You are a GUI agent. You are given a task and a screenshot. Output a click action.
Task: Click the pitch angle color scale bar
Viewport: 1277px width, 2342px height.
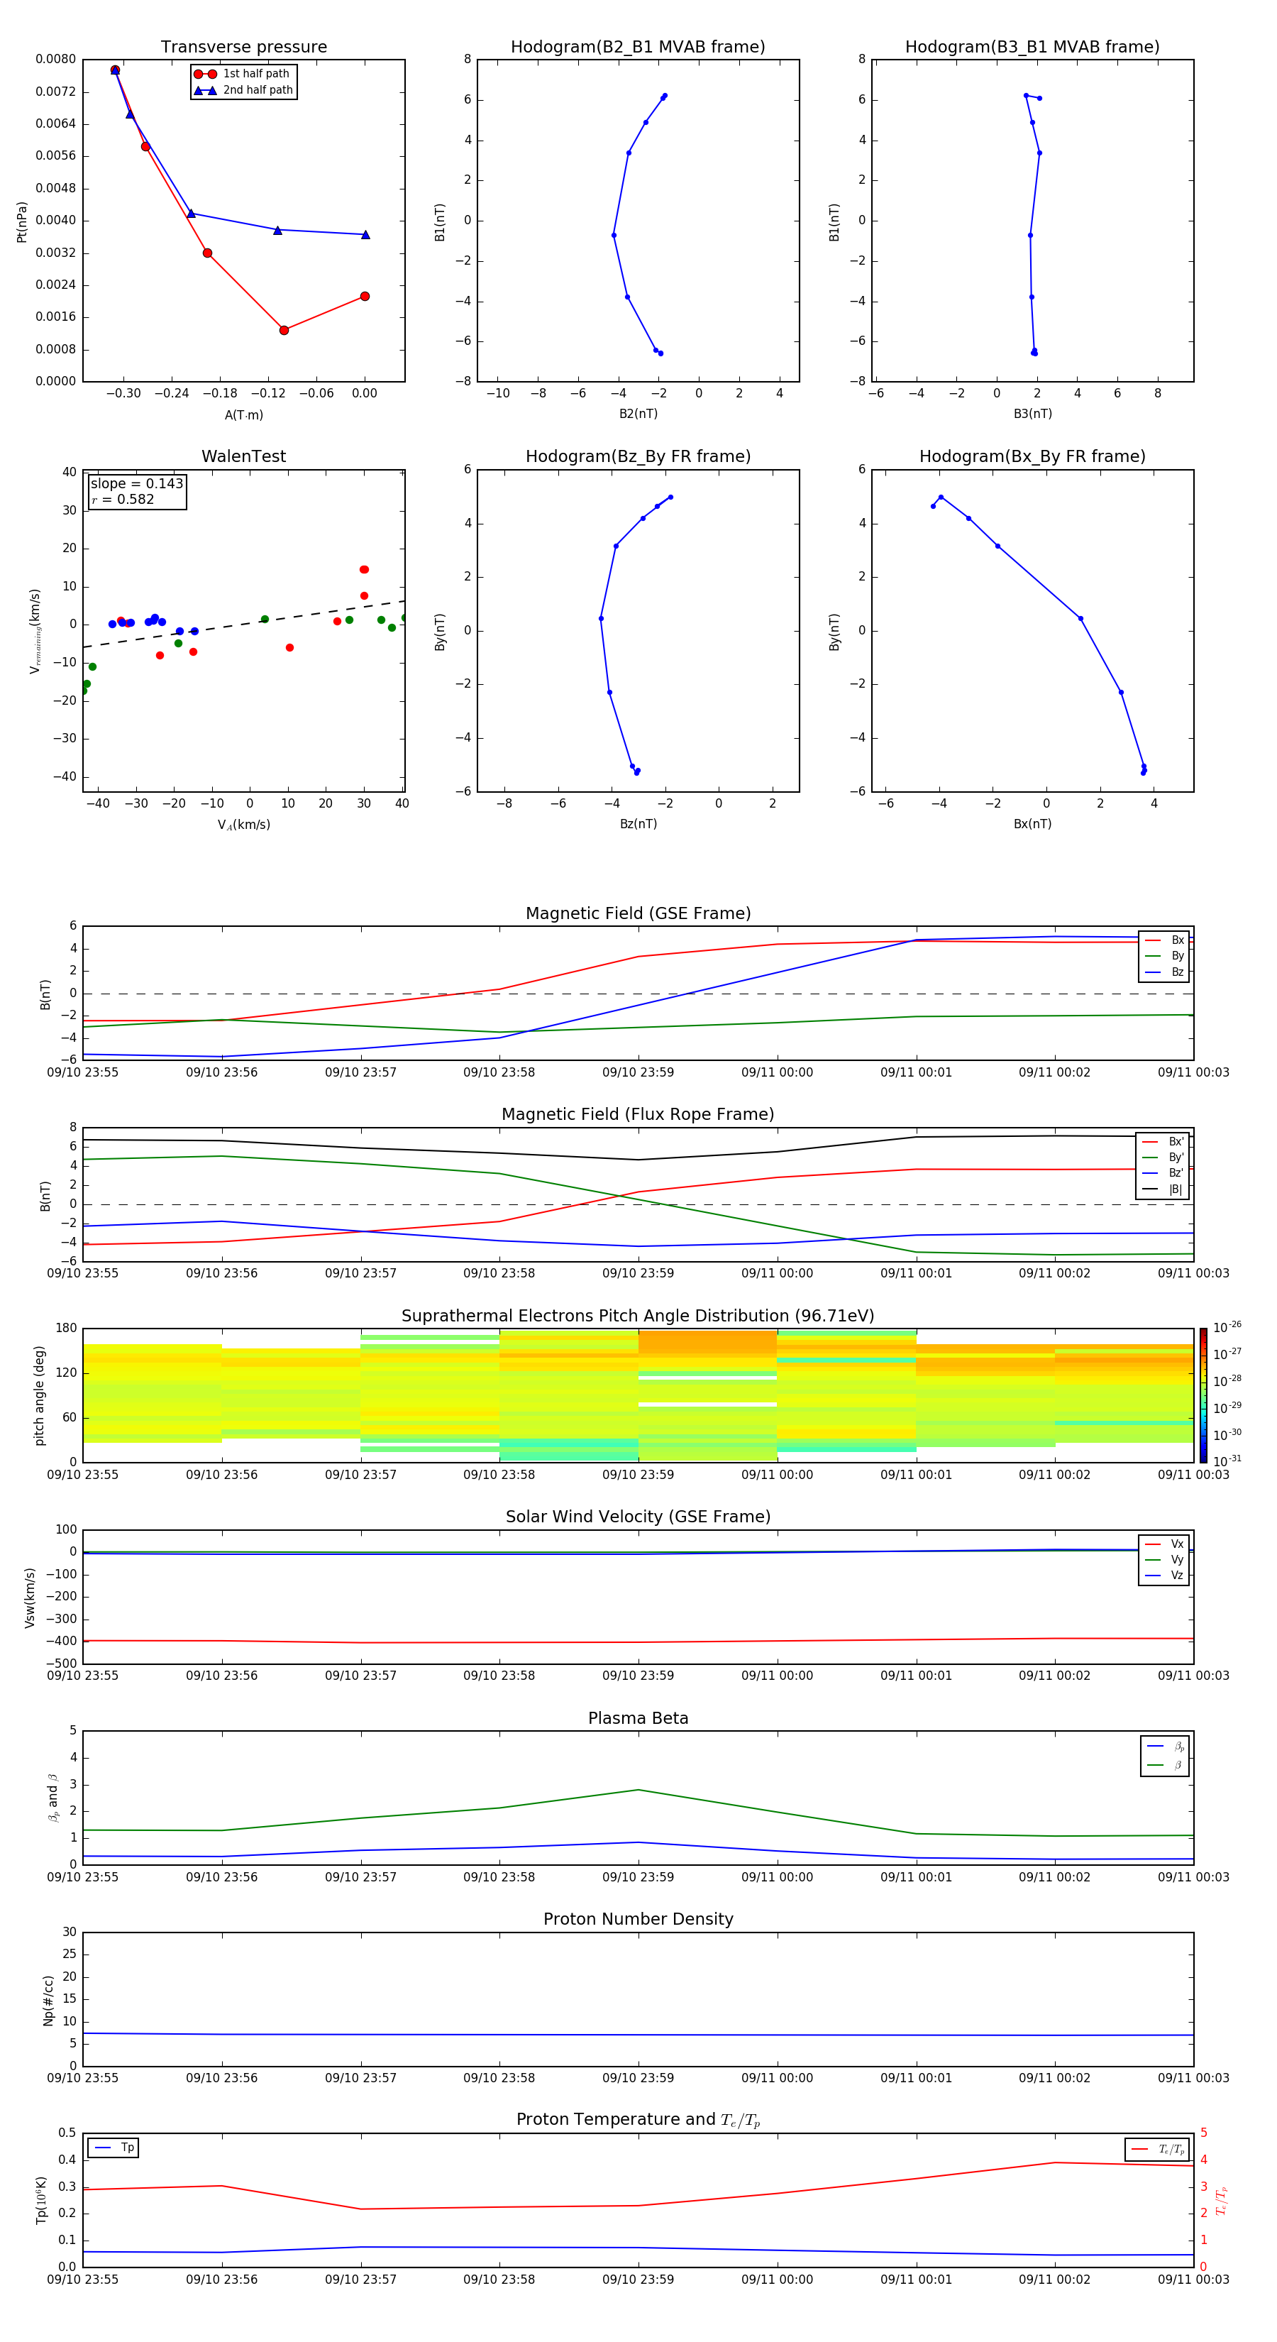click(1203, 1395)
